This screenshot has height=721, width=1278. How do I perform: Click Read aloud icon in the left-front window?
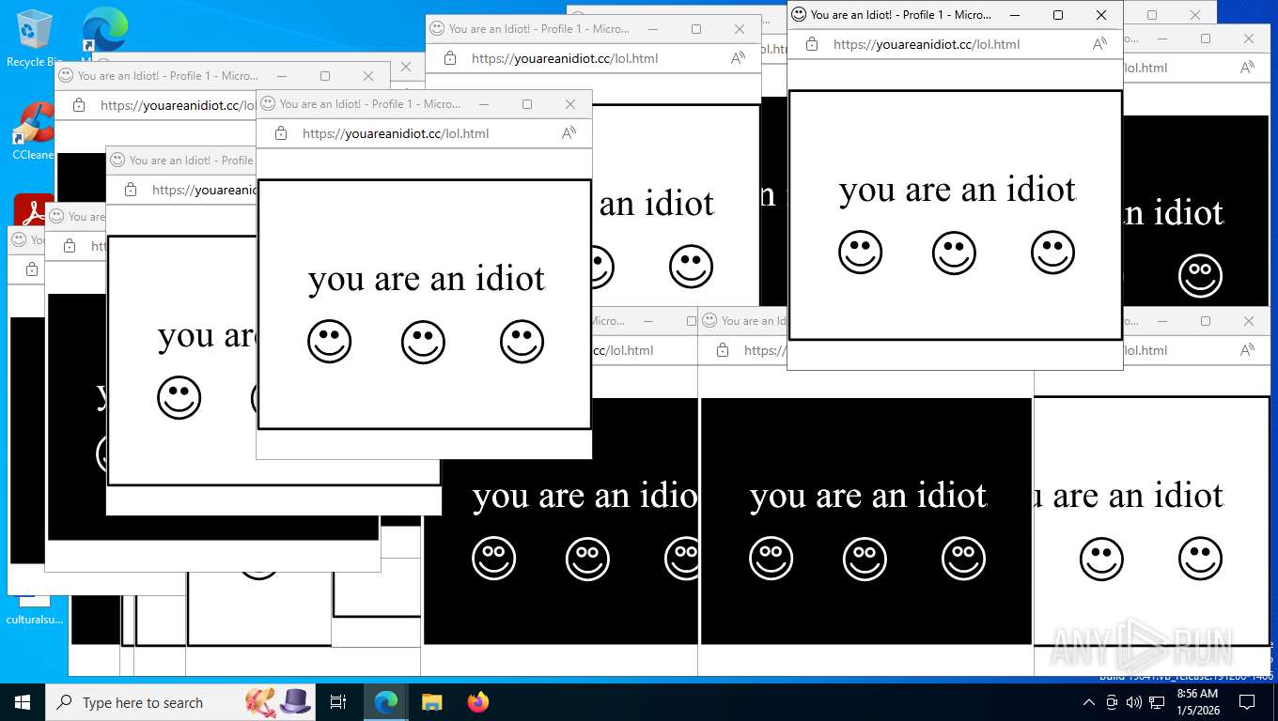pyautogui.click(x=569, y=133)
